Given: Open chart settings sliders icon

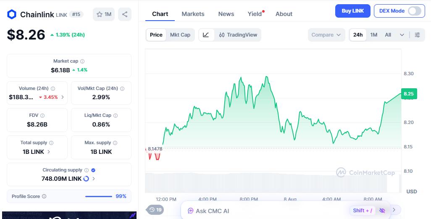Looking at the screenshot, I should 417,35.
